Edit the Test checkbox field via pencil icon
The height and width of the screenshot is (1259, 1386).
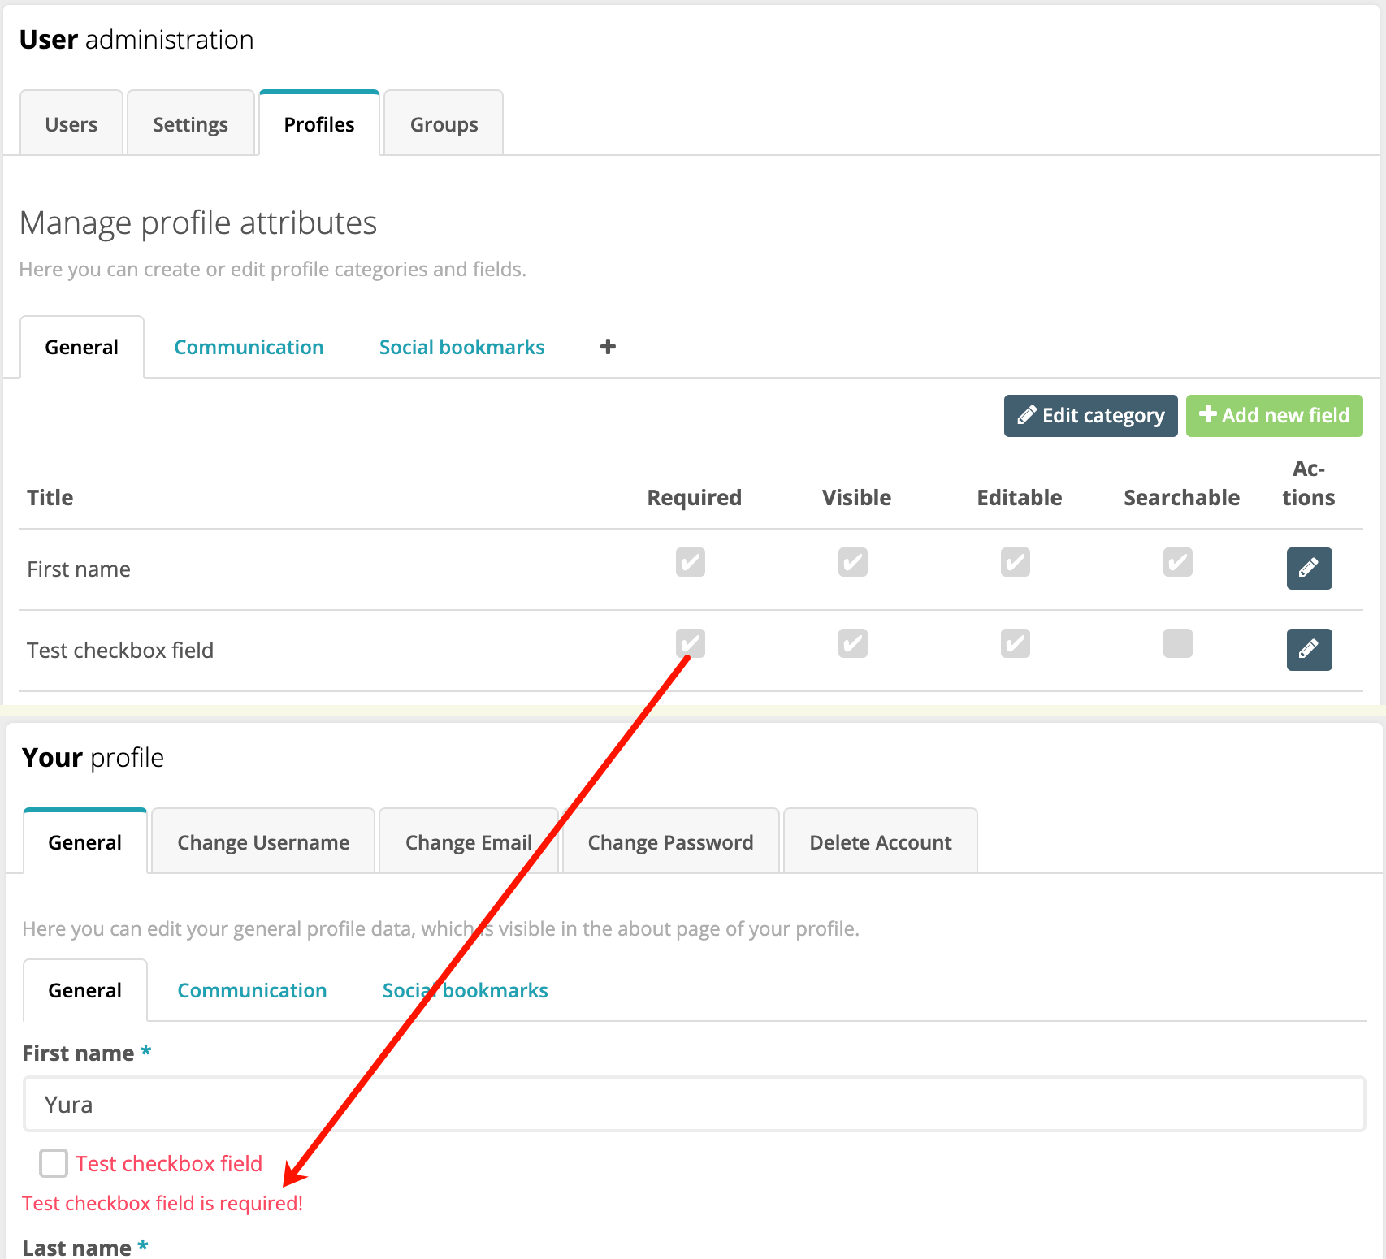tap(1308, 650)
